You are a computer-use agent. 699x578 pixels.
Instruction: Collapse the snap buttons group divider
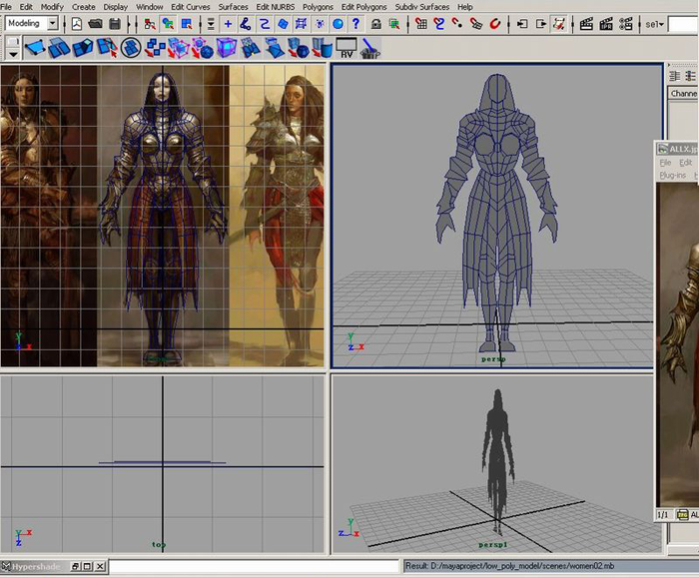tap(408, 24)
